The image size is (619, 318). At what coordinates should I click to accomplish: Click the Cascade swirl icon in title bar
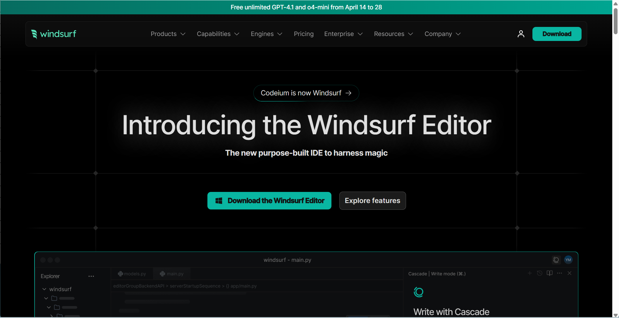click(x=556, y=260)
